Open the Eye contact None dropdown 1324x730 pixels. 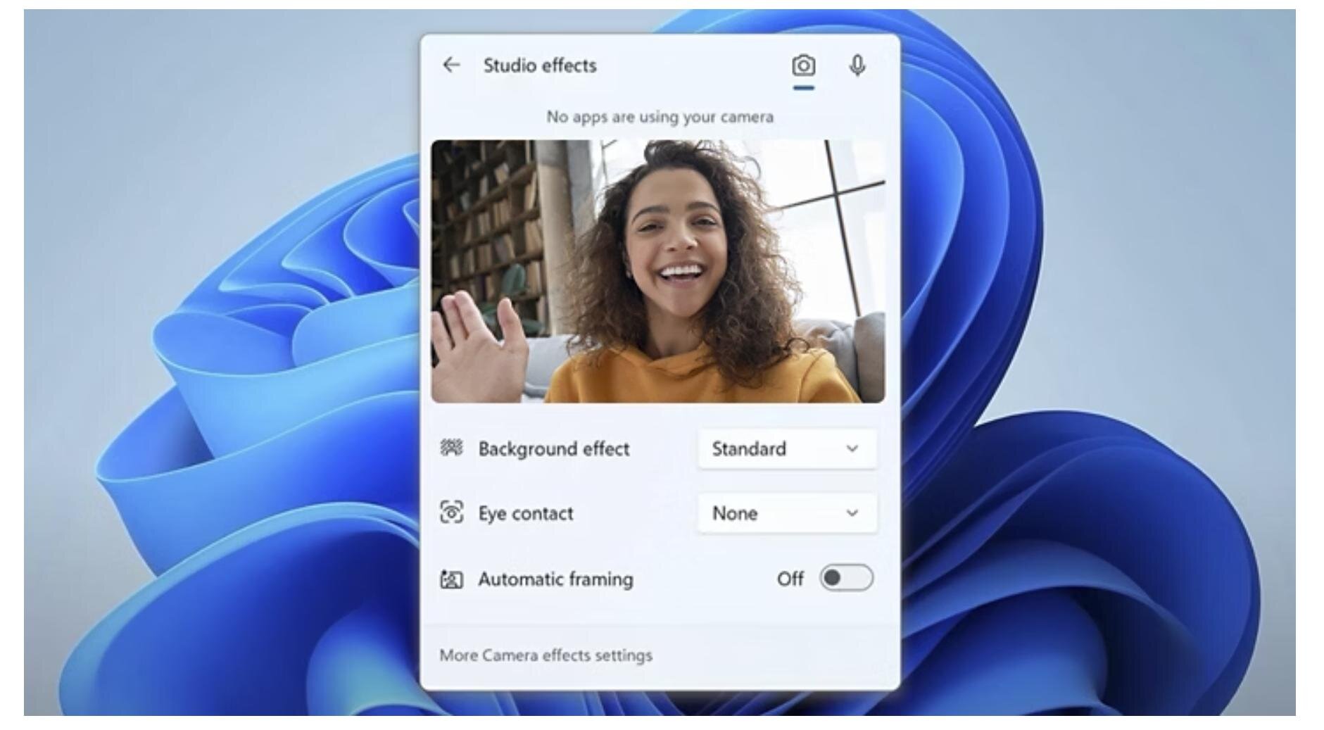pos(786,513)
